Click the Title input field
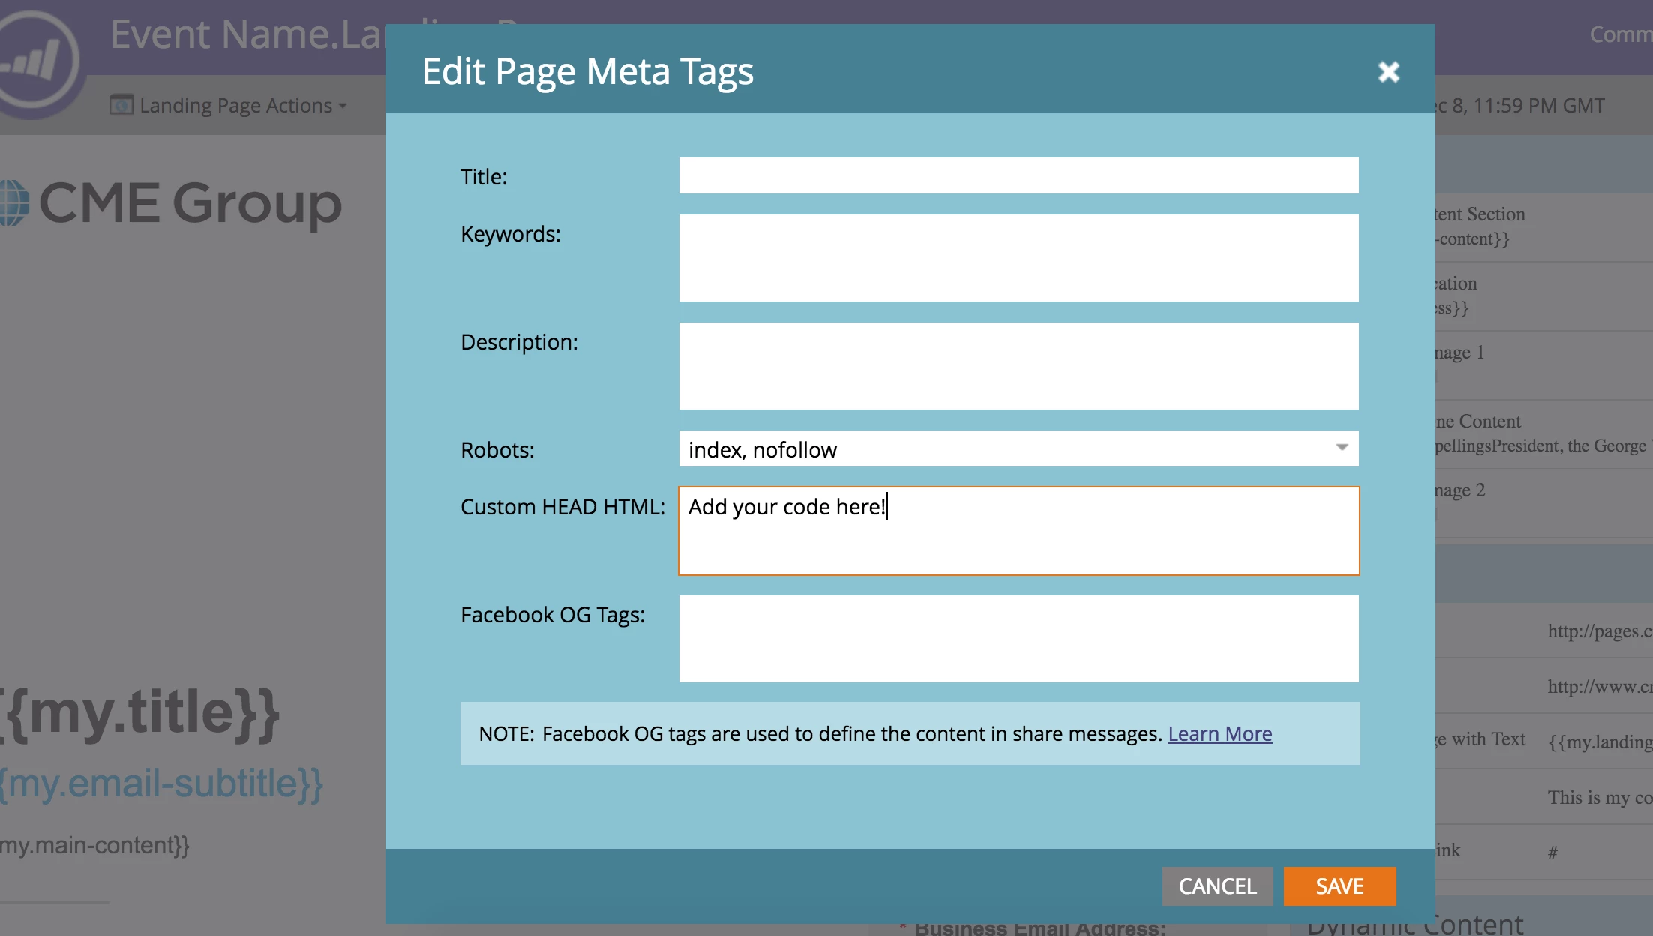Image resolution: width=1653 pixels, height=936 pixels. [1018, 175]
